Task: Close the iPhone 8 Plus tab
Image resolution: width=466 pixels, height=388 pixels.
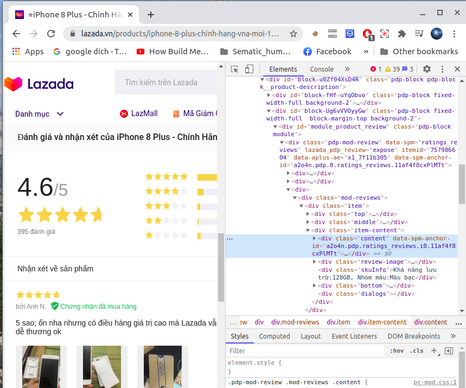Action: (x=130, y=15)
